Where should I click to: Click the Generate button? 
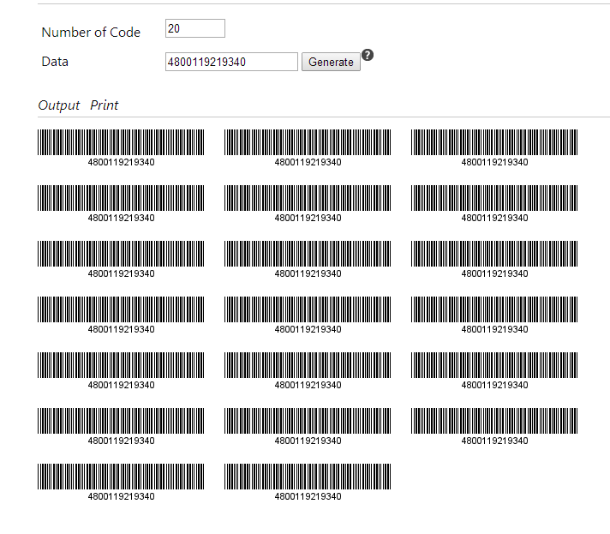pos(331,62)
